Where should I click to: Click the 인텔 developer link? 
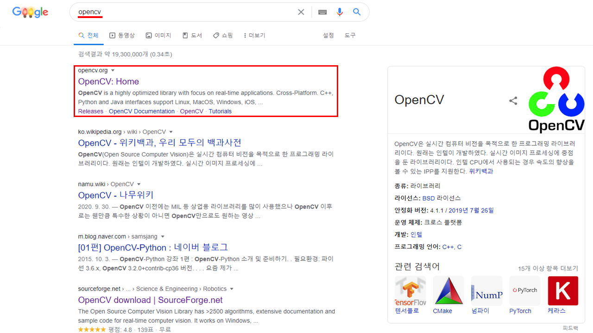pos(416,234)
